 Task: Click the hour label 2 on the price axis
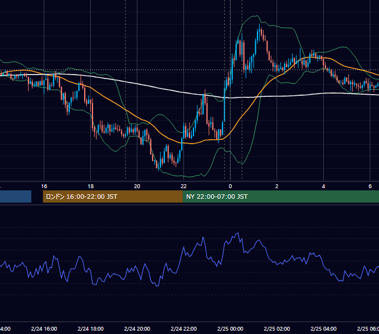coord(277,186)
